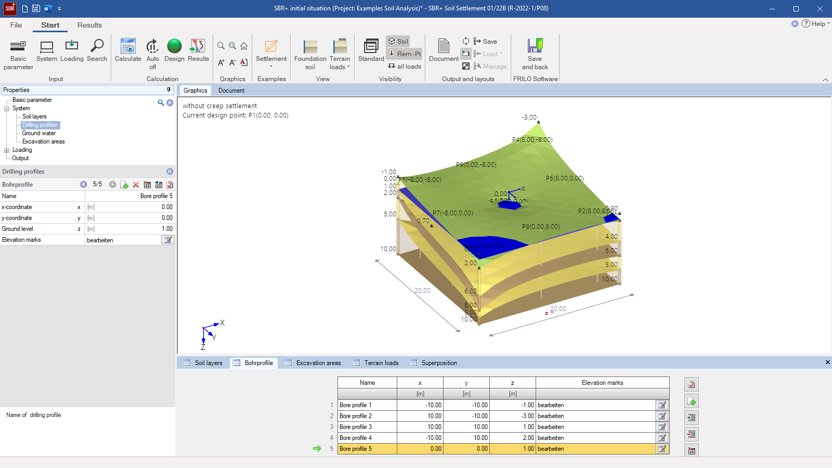Open Results from the Calculation group
The height and width of the screenshot is (468, 832).
[x=198, y=50]
